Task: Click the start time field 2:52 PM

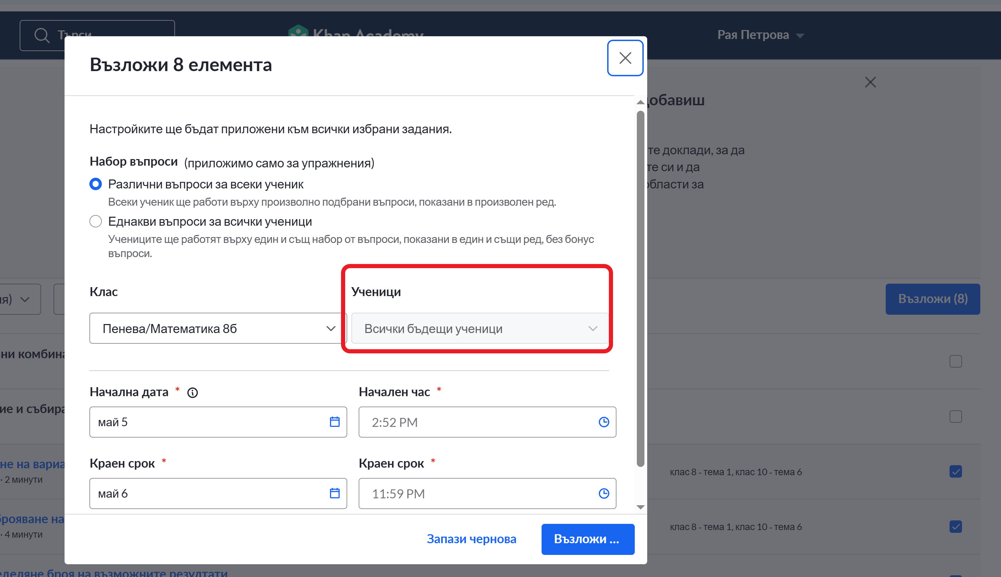Action: (x=487, y=422)
